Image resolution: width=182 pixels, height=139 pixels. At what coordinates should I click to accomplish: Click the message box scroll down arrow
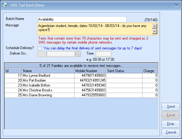click(155, 32)
